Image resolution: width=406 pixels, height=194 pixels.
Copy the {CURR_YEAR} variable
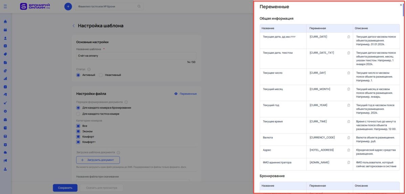click(348, 105)
